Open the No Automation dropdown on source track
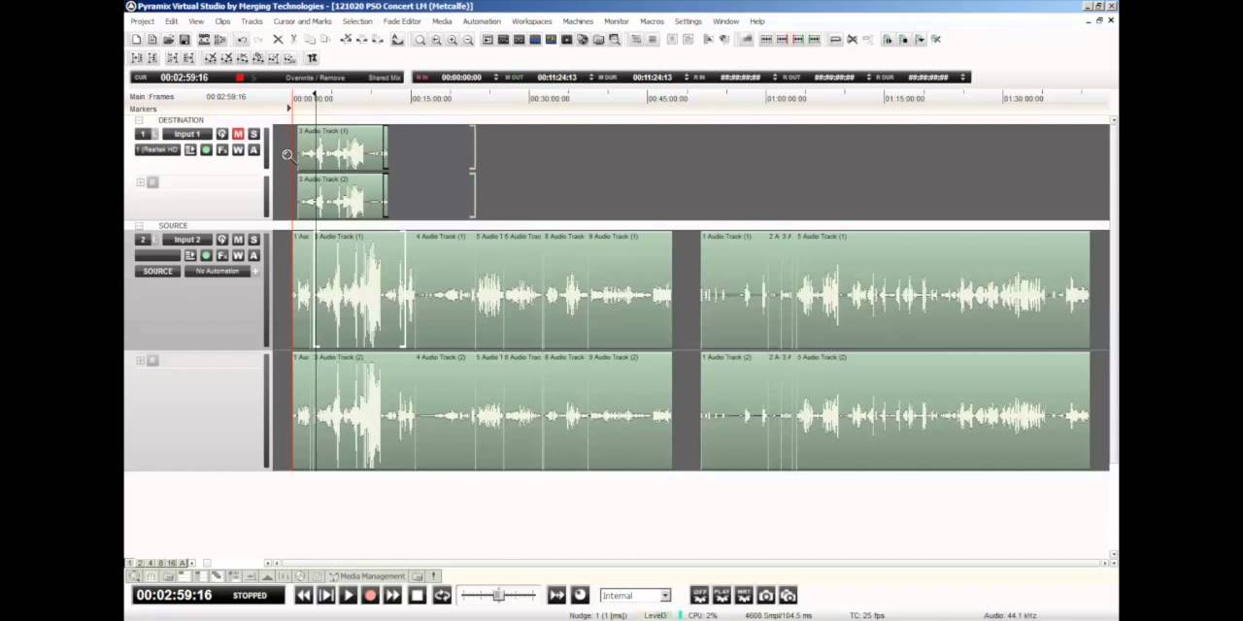 (217, 271)
